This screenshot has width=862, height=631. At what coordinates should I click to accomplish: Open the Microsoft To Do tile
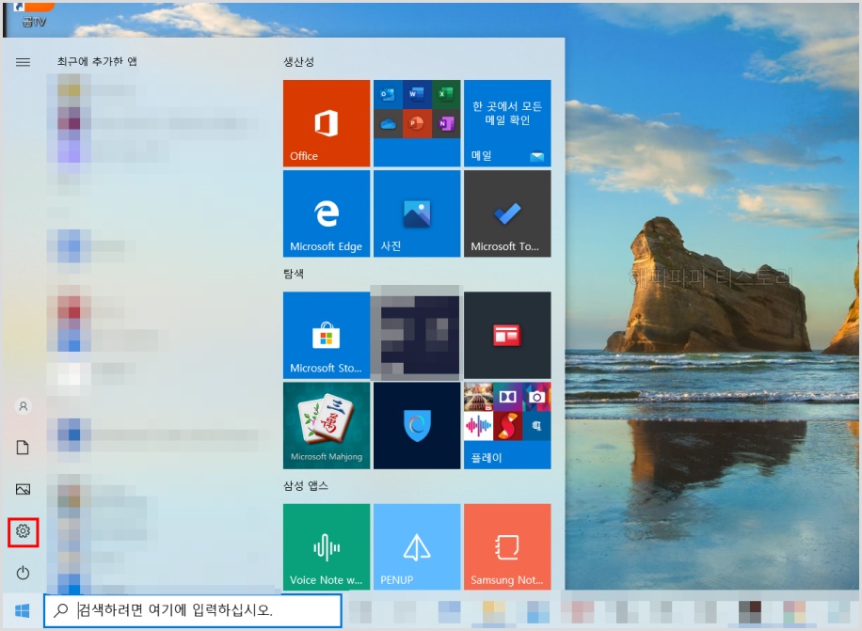point(507,213)
